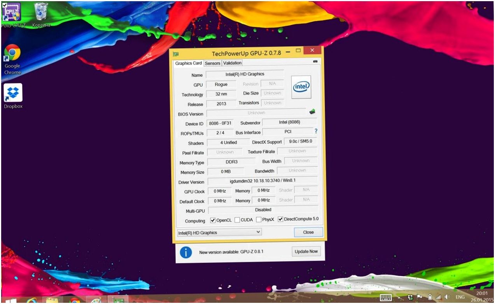Click the volume speaker tray icon
The image size is (495, 304).
pyautogui.click(x=447, y=297)
